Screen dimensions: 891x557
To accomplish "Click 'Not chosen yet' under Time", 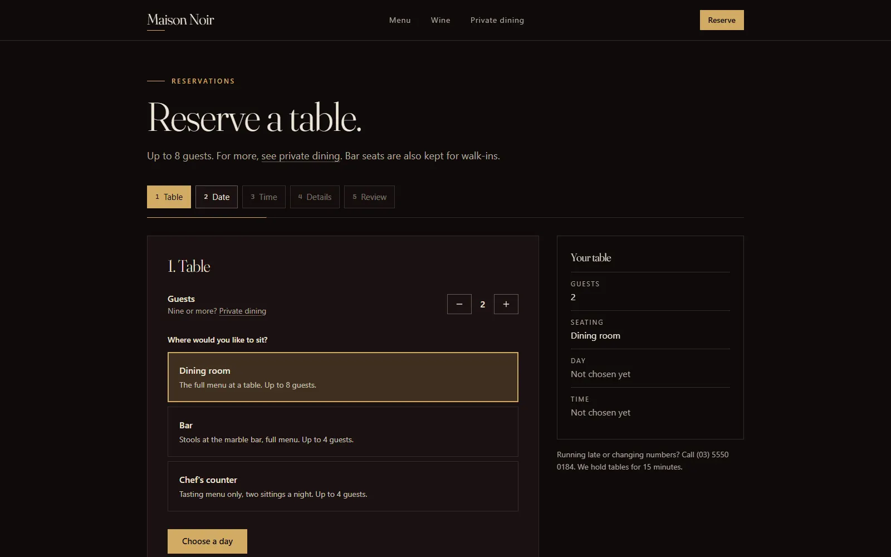I will pos(600,412).
